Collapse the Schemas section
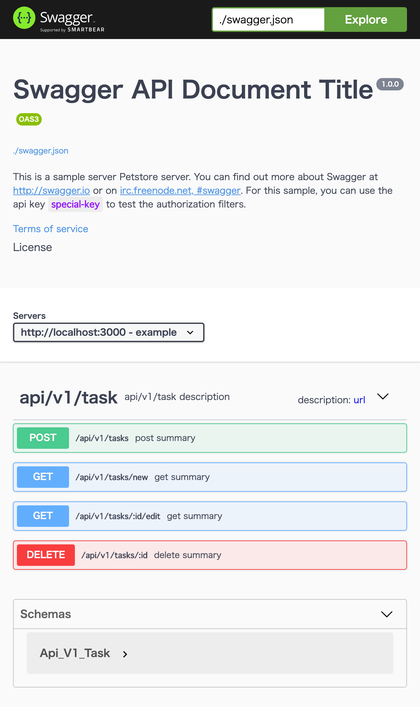Screen dimensions: 420x707 tap(386, 614)
